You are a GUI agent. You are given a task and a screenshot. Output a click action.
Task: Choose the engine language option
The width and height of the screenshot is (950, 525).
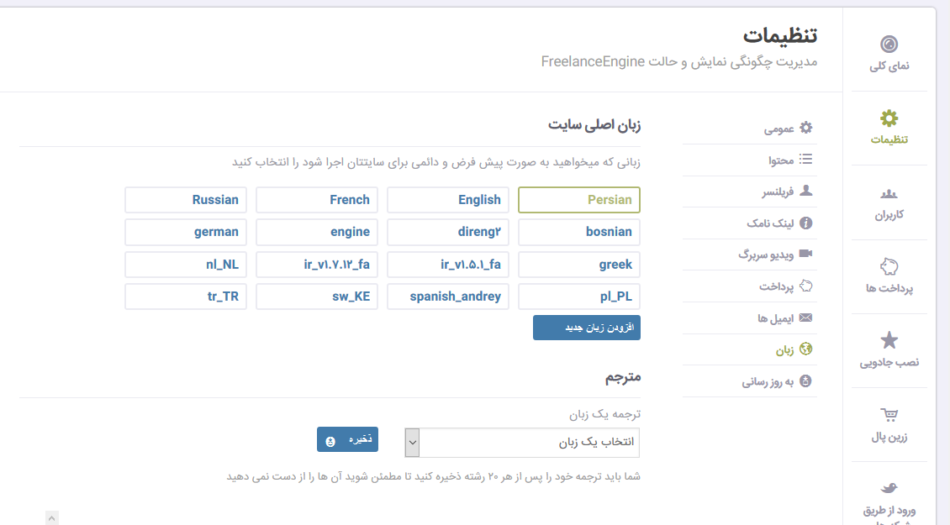pyautogui.click(x=317, y=232)
